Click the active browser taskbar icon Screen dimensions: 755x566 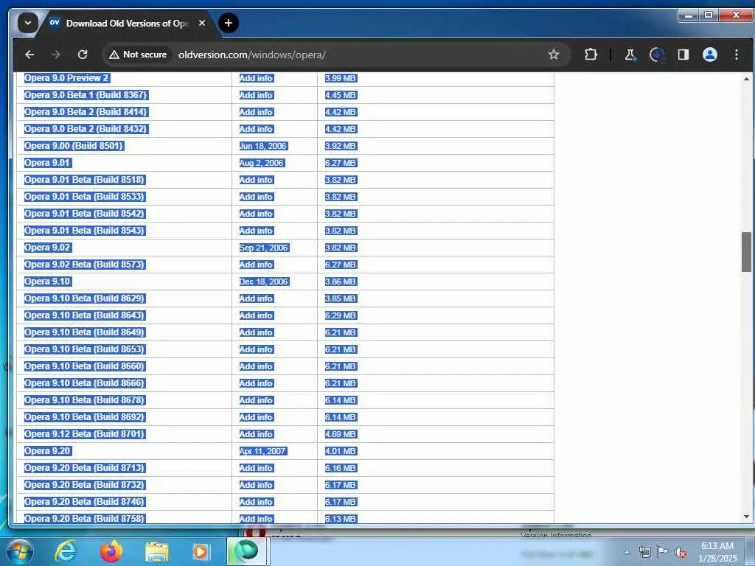click(246, 551)
